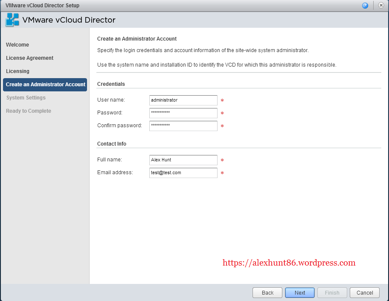
Task: Cancel the setup wizard
Action: pos(365,292)
